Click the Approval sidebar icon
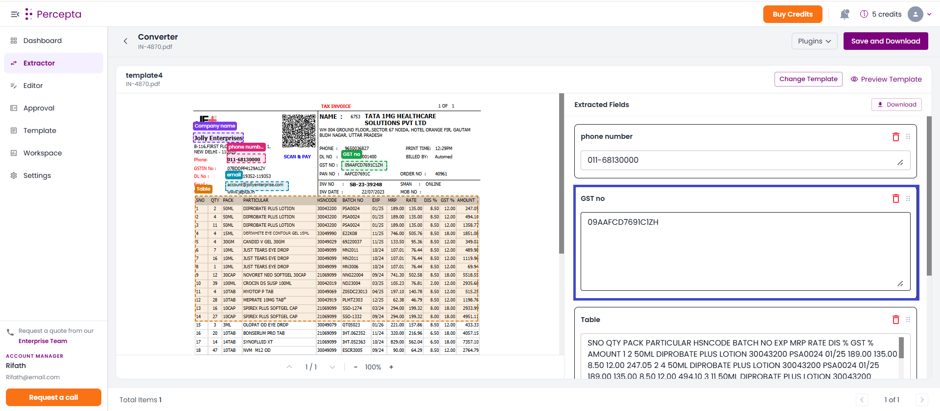The image size is (940, 411). 14,108
